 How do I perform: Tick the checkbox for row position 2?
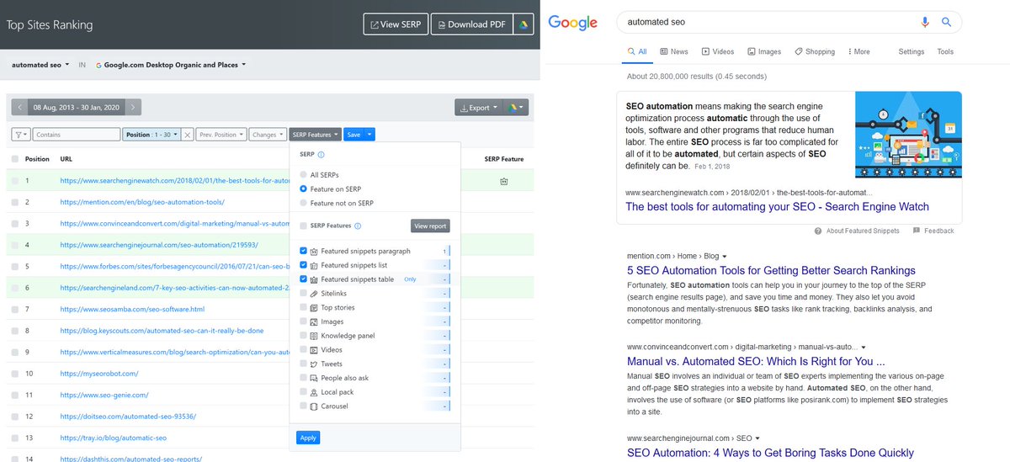[15, 202]
